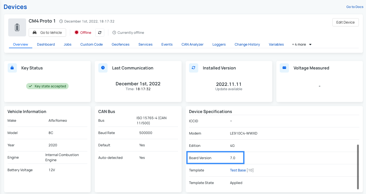Screen dimensions: 366x194
Task: Open the Go to Docs link
Action: [x=355, y=7]
